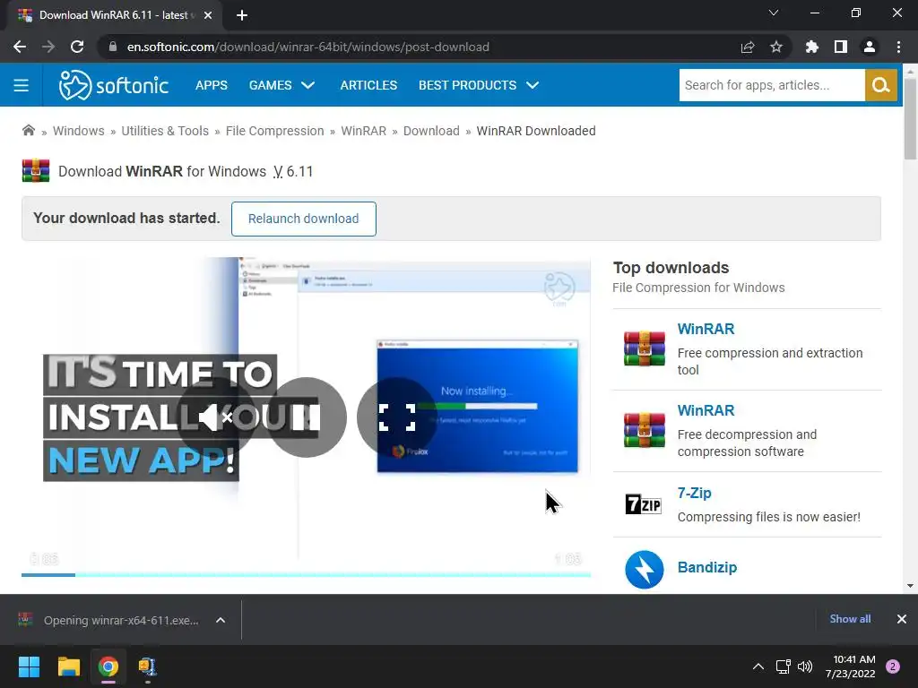Screen dimensions: 918x688
Task: Click the Utilities & Tools breadcrumb link
Action: (165, 131)
